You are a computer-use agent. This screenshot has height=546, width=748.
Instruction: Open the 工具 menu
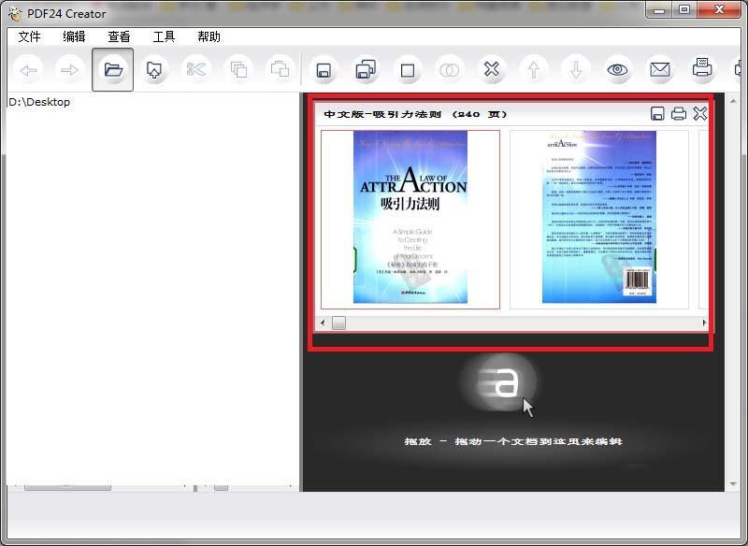pos(165,36)
